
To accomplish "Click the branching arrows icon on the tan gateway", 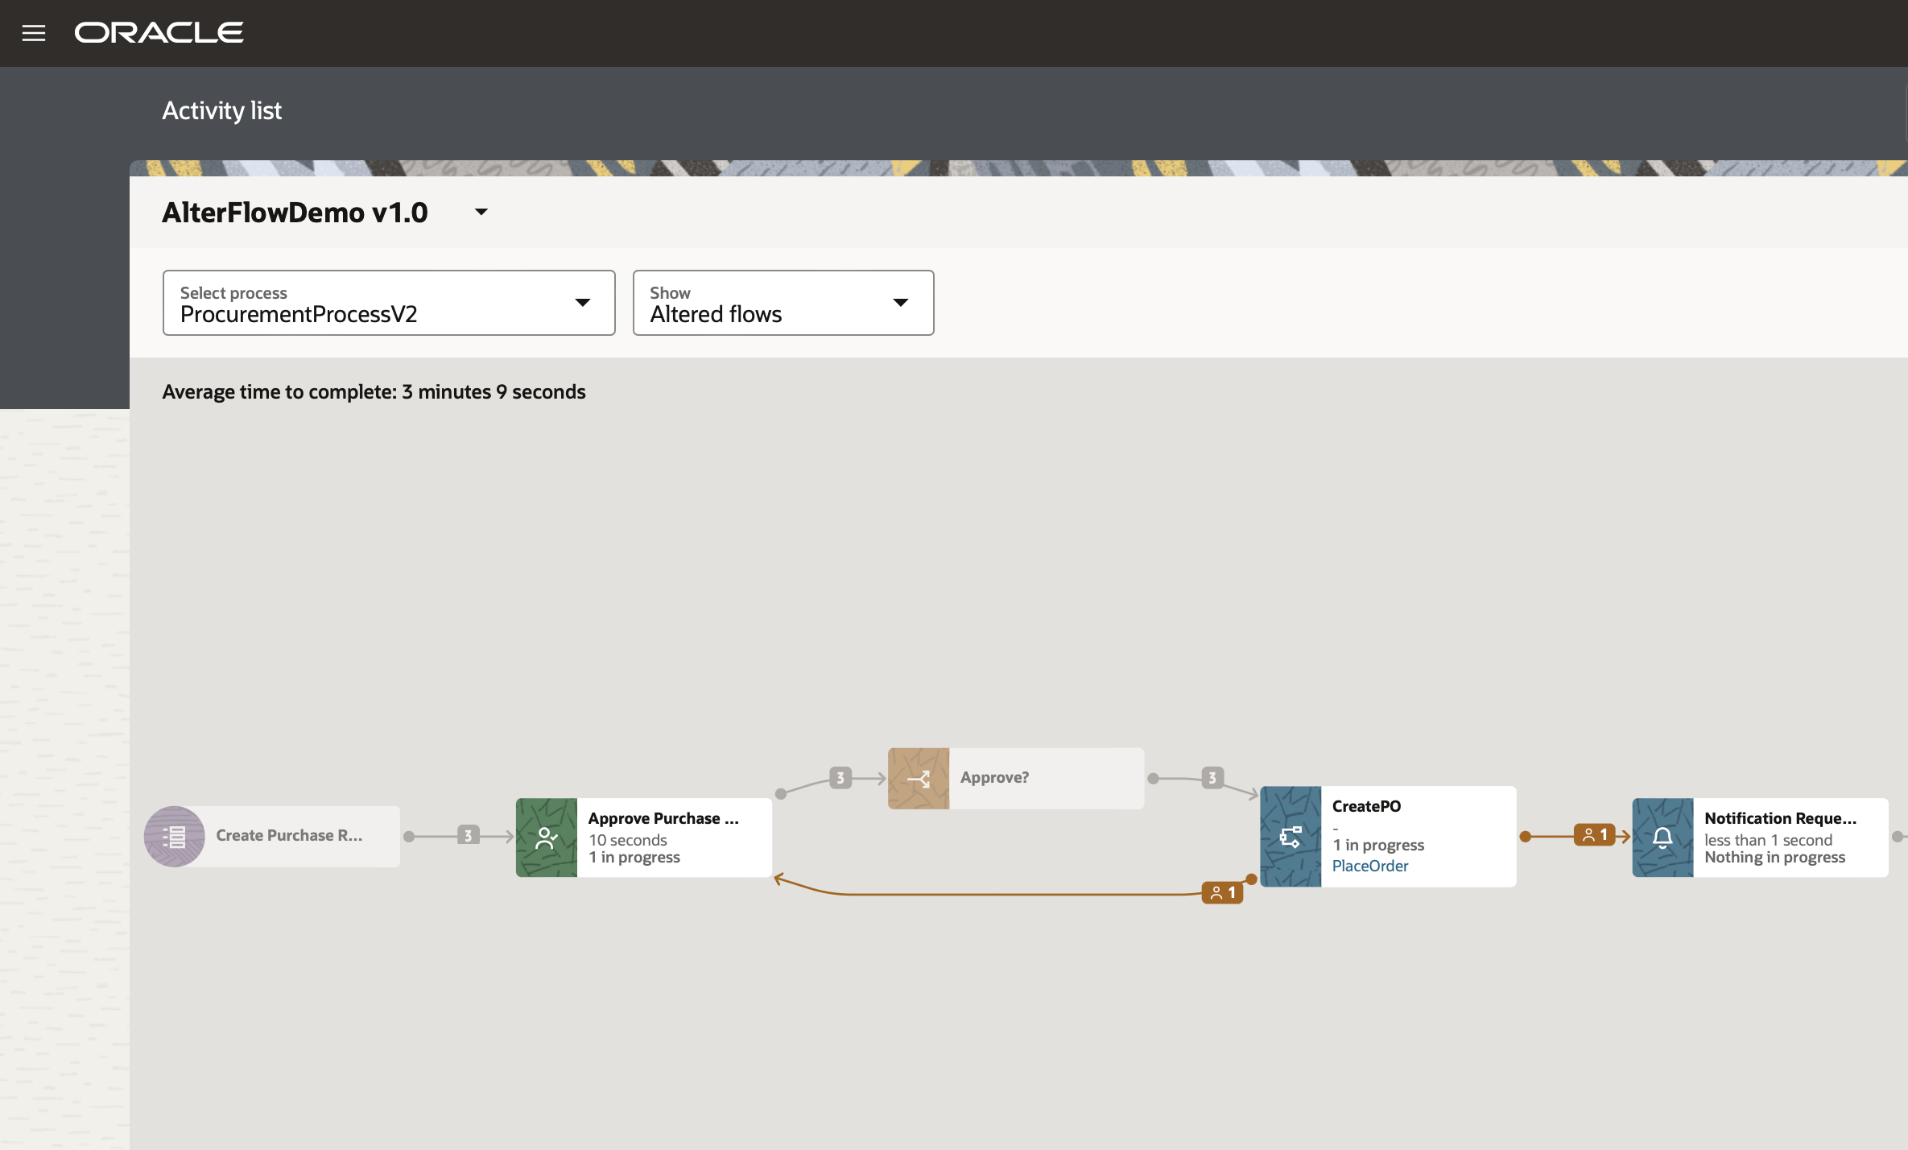I will coord(918,778).
